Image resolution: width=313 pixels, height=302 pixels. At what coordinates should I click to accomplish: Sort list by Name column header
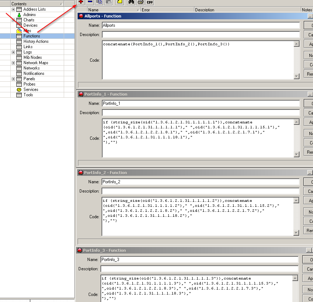click(114, 10)
